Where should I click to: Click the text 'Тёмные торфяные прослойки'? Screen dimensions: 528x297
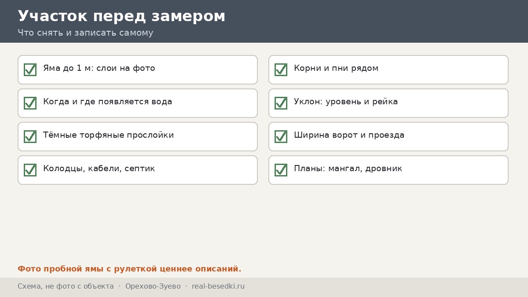click(108, 136)
